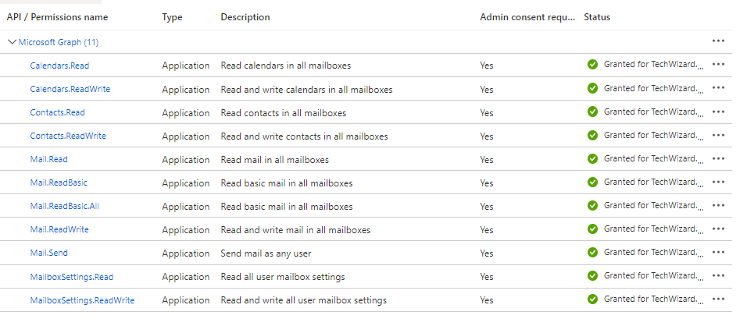Click the Mail.ReadBasic permission name

coord(59,182)
